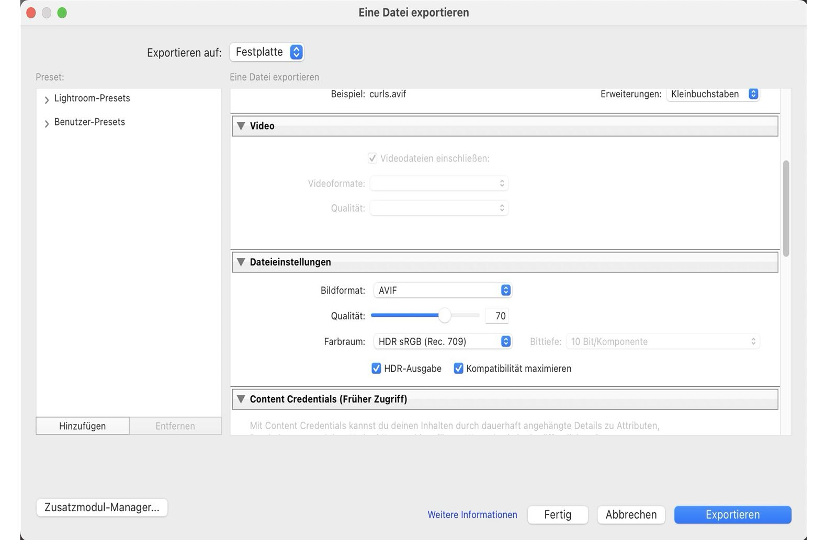Cancel the dialog via Abbrechen

[631, 514]
